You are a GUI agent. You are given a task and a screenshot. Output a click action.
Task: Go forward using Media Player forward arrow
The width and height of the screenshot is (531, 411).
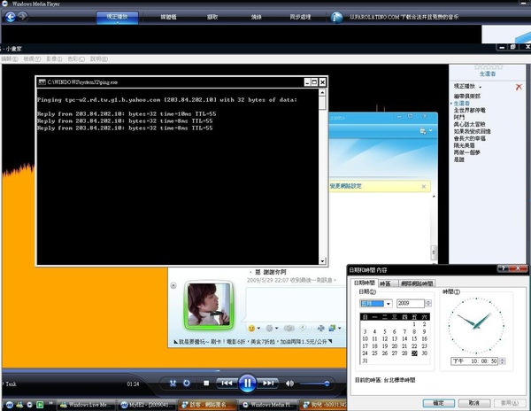(x=23, y=16)
